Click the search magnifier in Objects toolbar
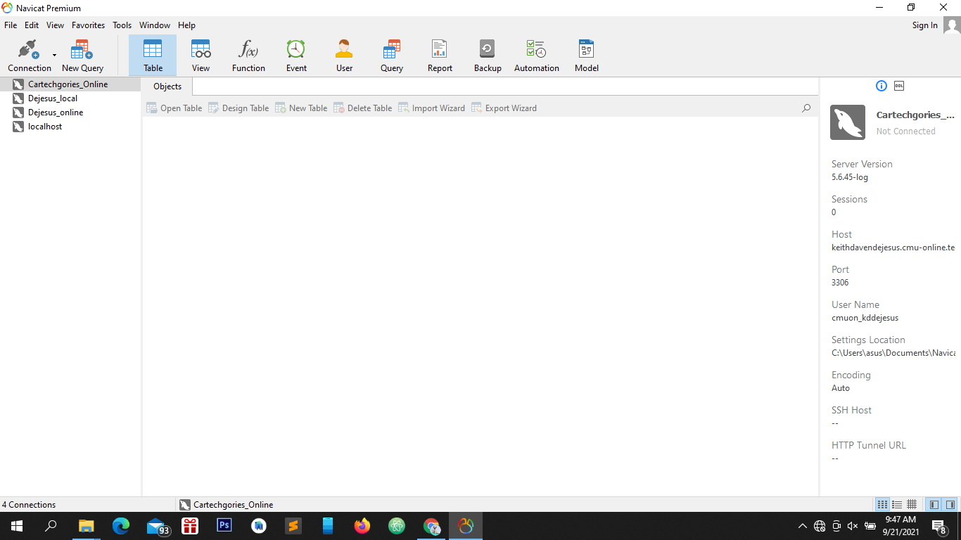Screen dimensions: 961x540 pos(806,108)
